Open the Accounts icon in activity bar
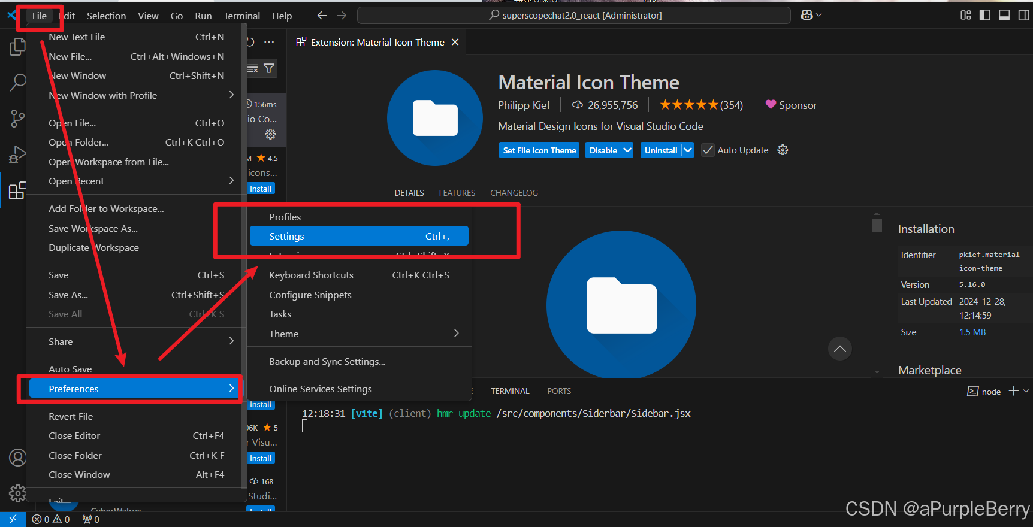Viewport: 1033px width, 527px height. [17, 458]
